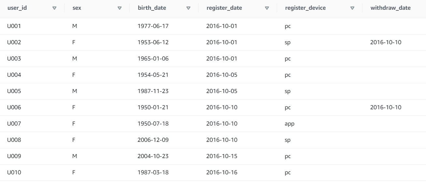426x188 pixels.
Task: Select register date 2016-10-15
Action: [222, 156]
